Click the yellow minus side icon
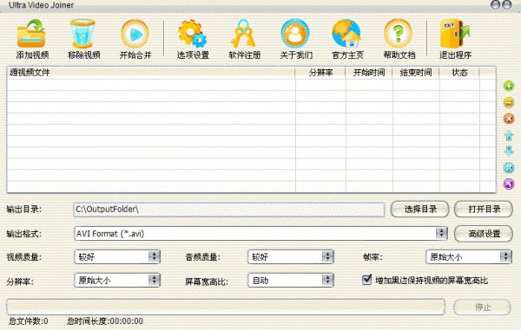Image resolution: width=521 pixels, height=330 pixels. point(509,102)
